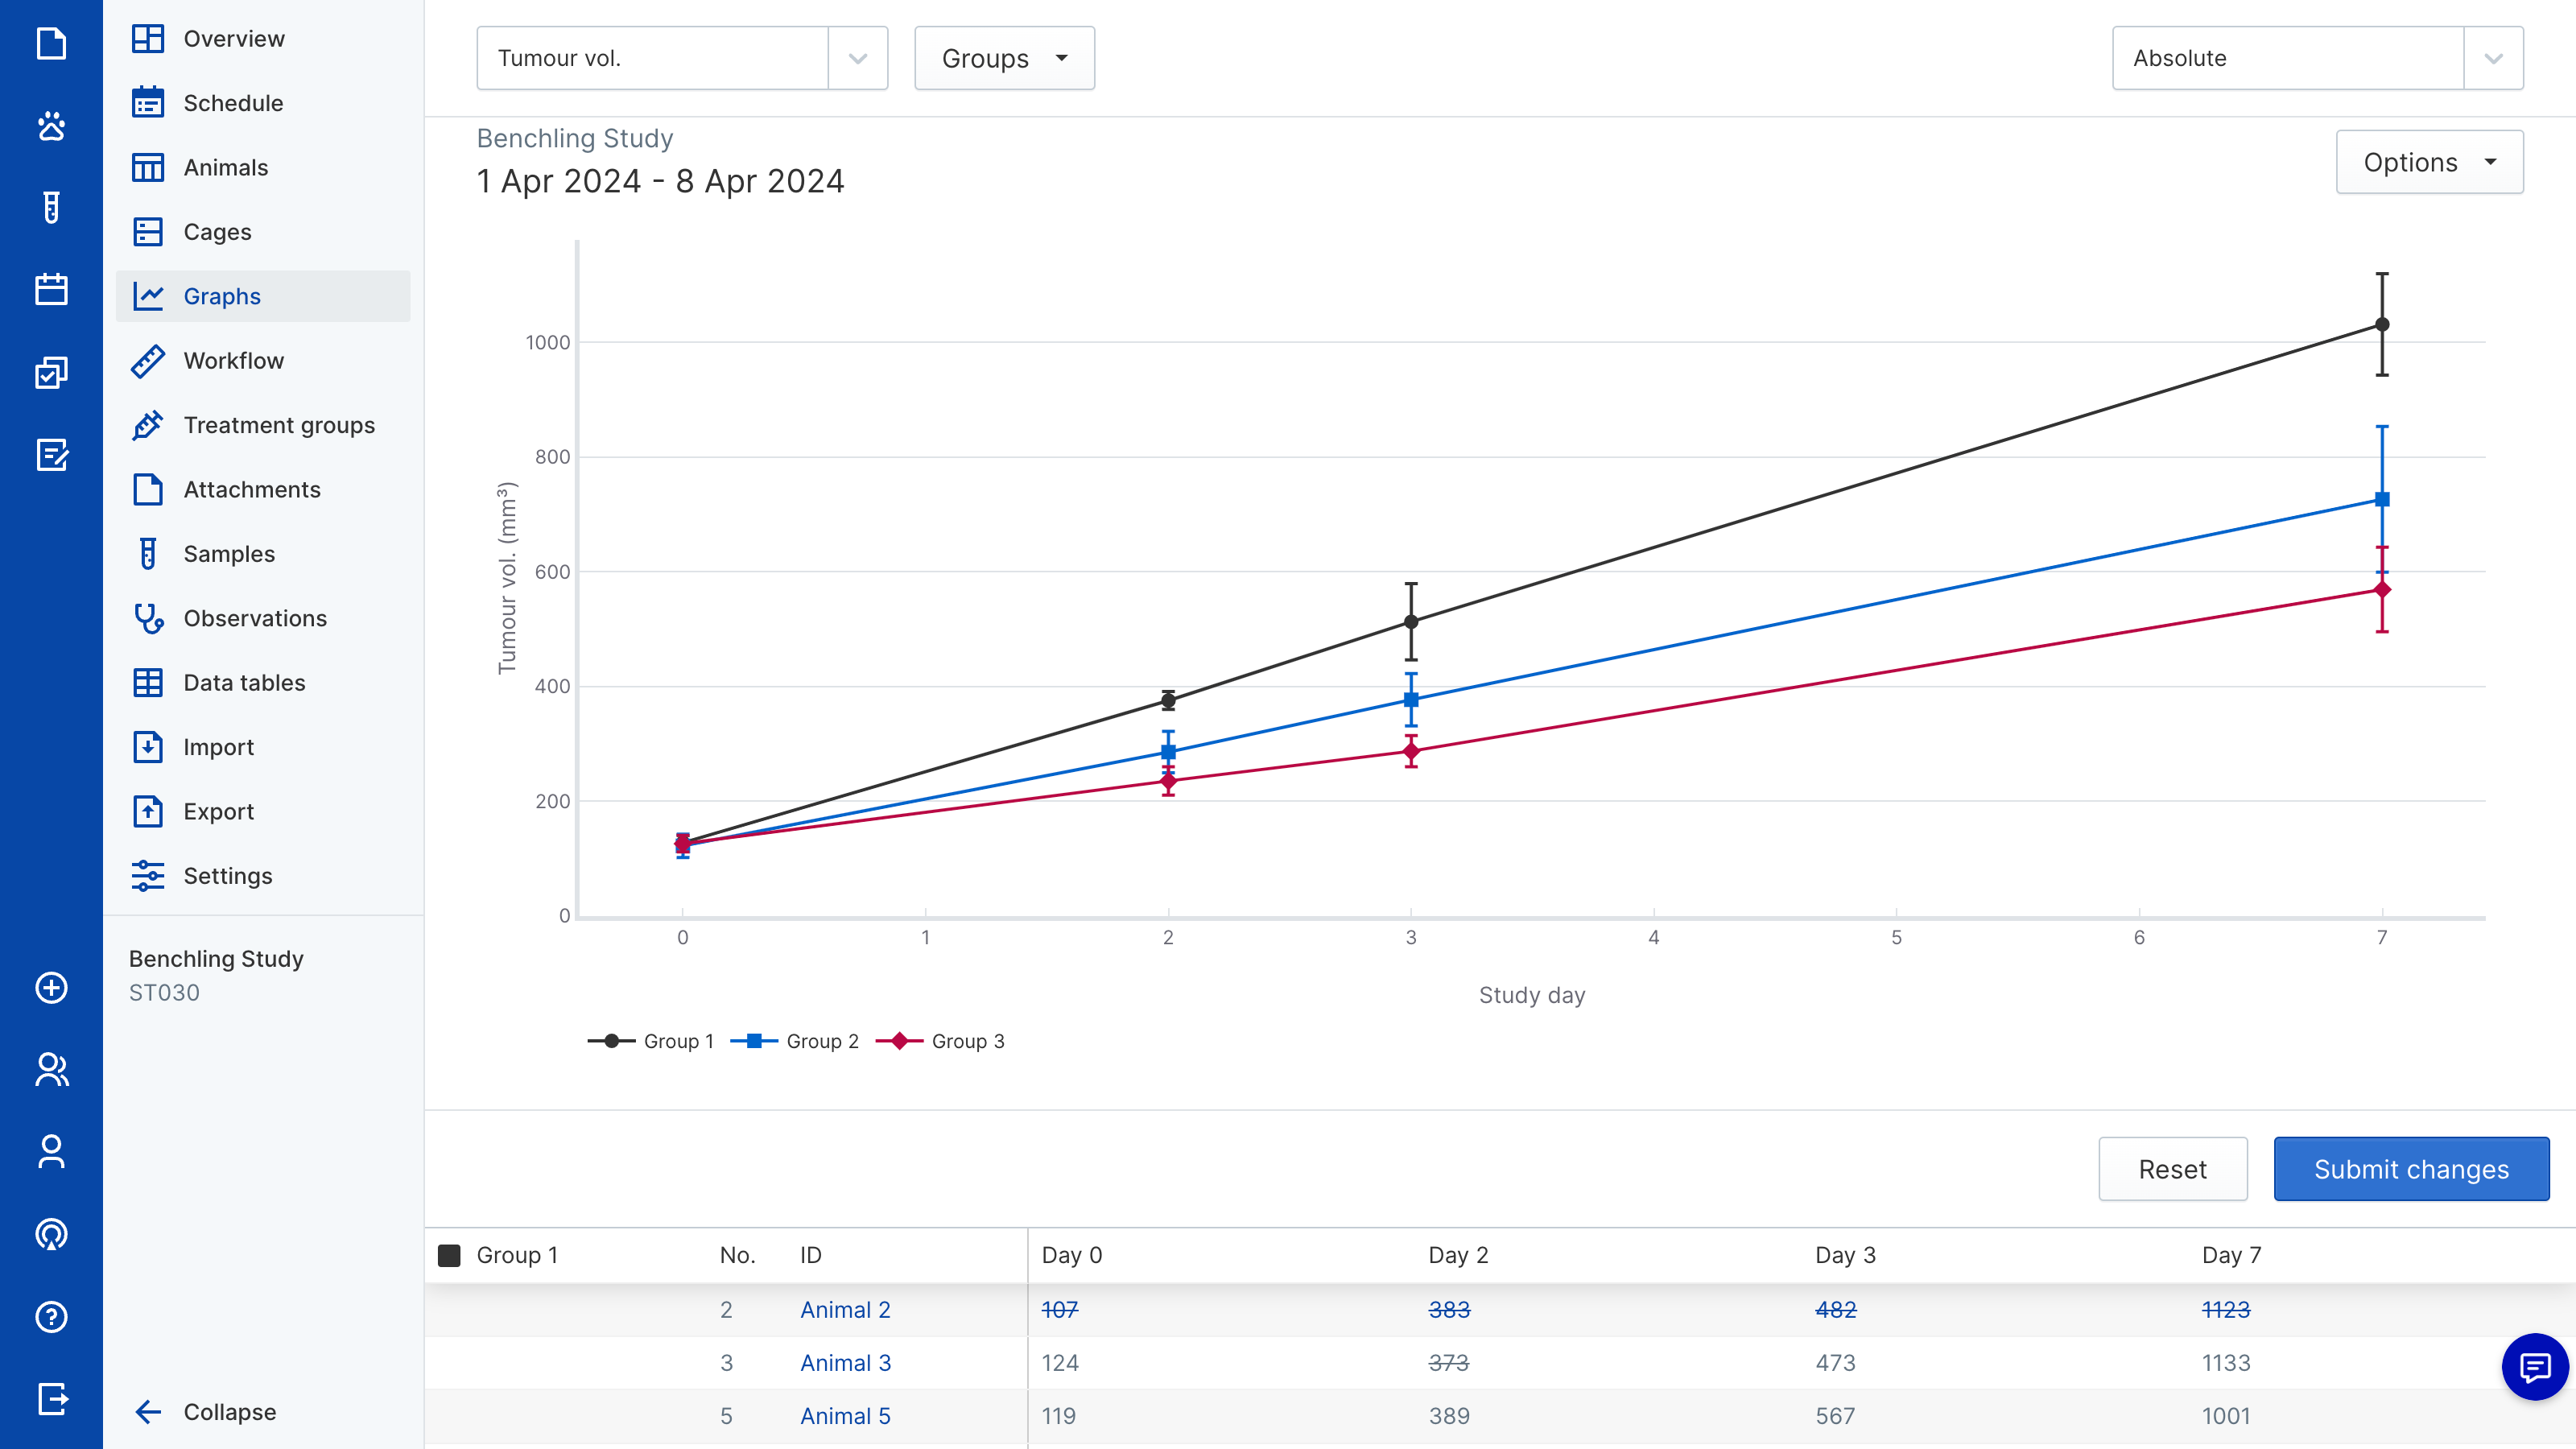Click the struck-through 383 Day 2 value
Screen dimensions: 2576x1449
[1449, 1310]
